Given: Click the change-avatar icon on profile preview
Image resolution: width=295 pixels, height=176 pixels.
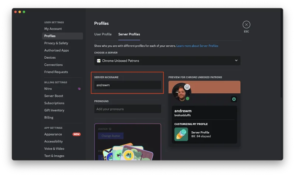Looking at the screenshot, I should [187, 87].
